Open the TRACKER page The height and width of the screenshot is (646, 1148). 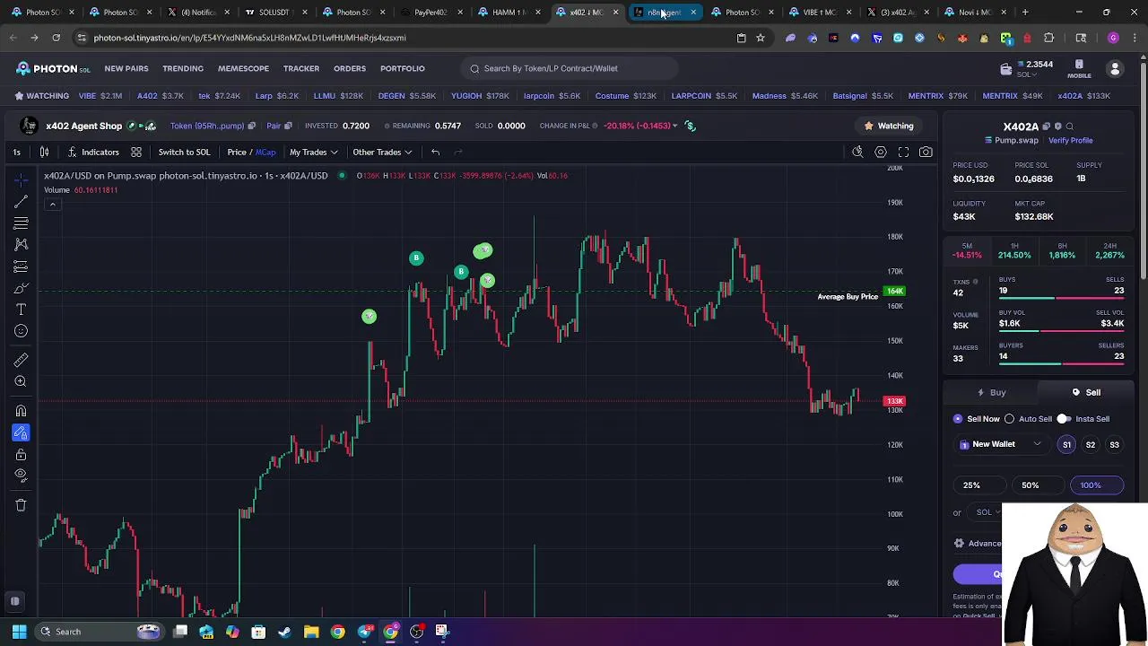pyautogui.click(x=301, y=68)
